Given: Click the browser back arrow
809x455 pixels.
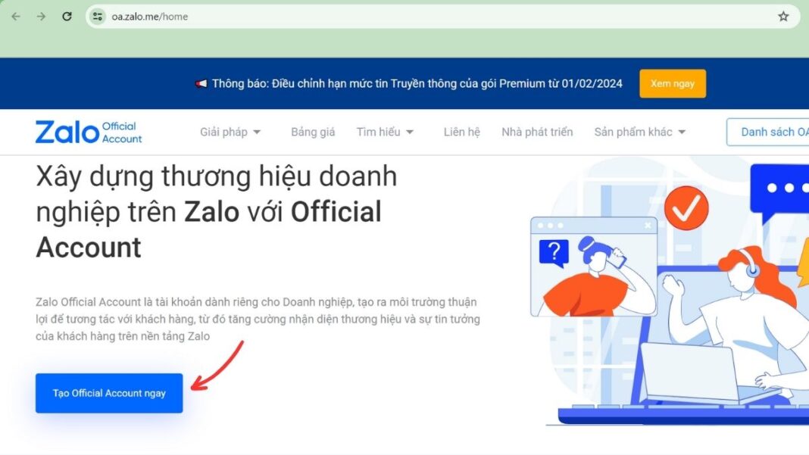Looking at the screenshot, I should point(17,16).
